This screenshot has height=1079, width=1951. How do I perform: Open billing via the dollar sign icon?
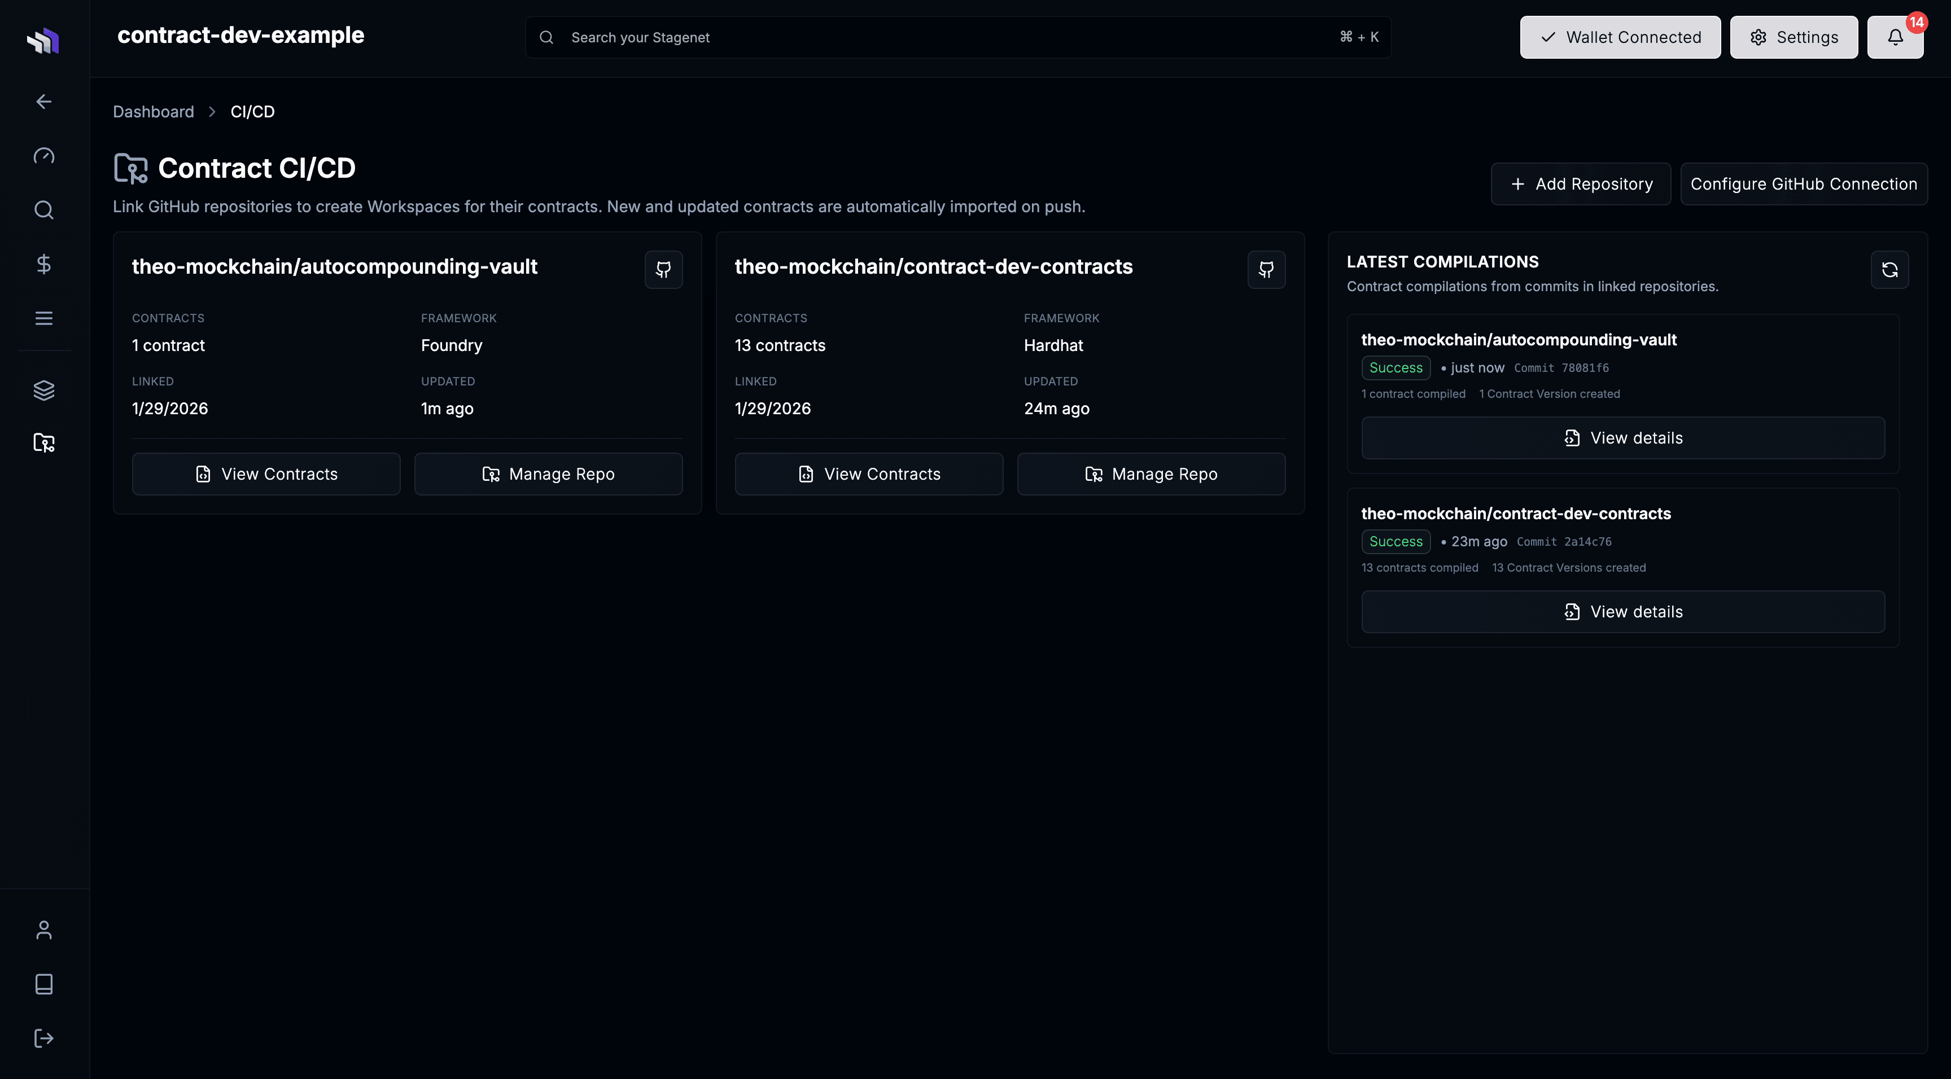[43, 264]
